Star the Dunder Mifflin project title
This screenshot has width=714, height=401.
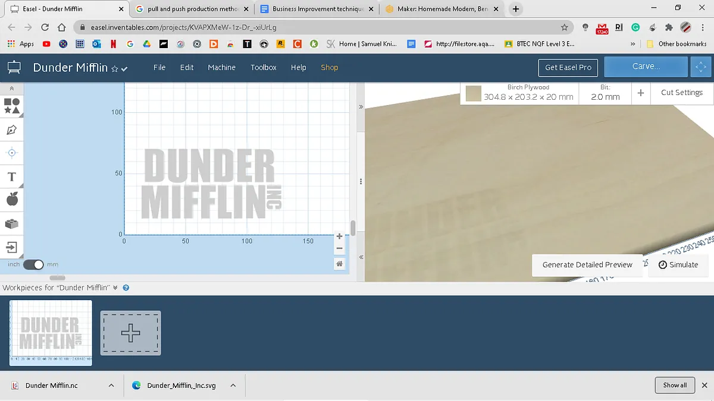click(115, 69)
